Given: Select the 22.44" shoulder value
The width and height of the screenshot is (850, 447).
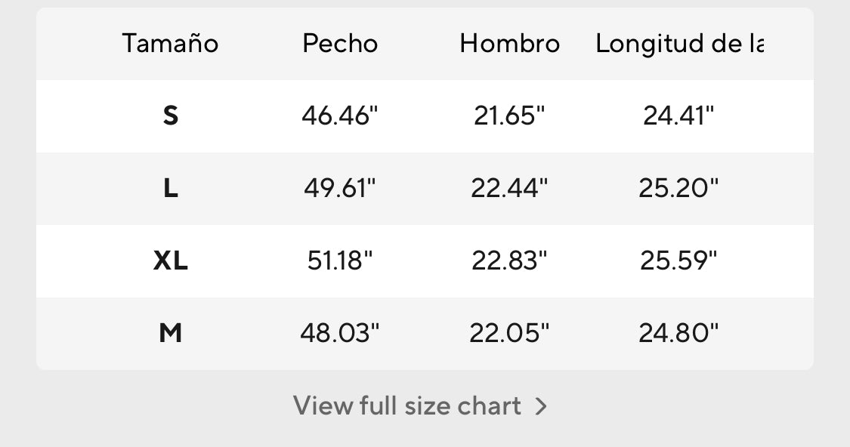Looking at the screenshot, I should coord(509,189).
